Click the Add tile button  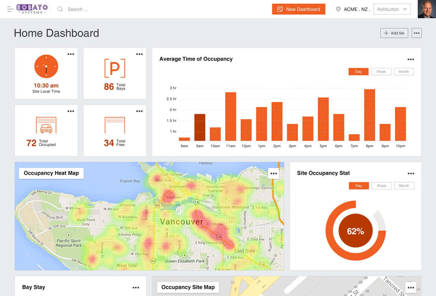[x=394, y=33]
